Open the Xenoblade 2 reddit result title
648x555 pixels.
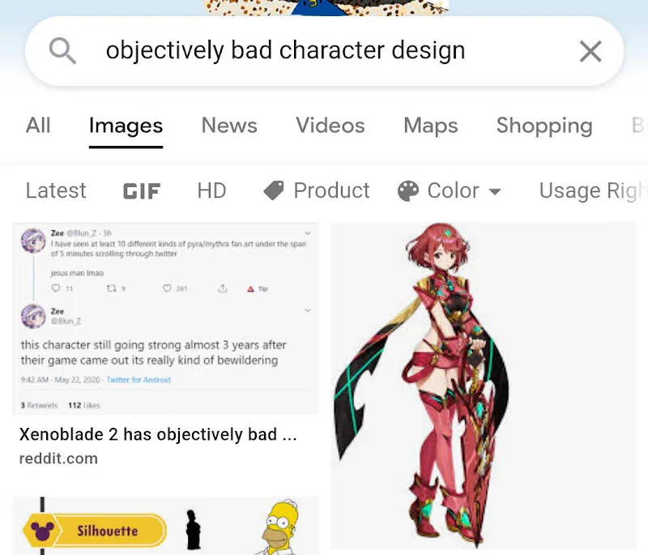click(158, 434)
